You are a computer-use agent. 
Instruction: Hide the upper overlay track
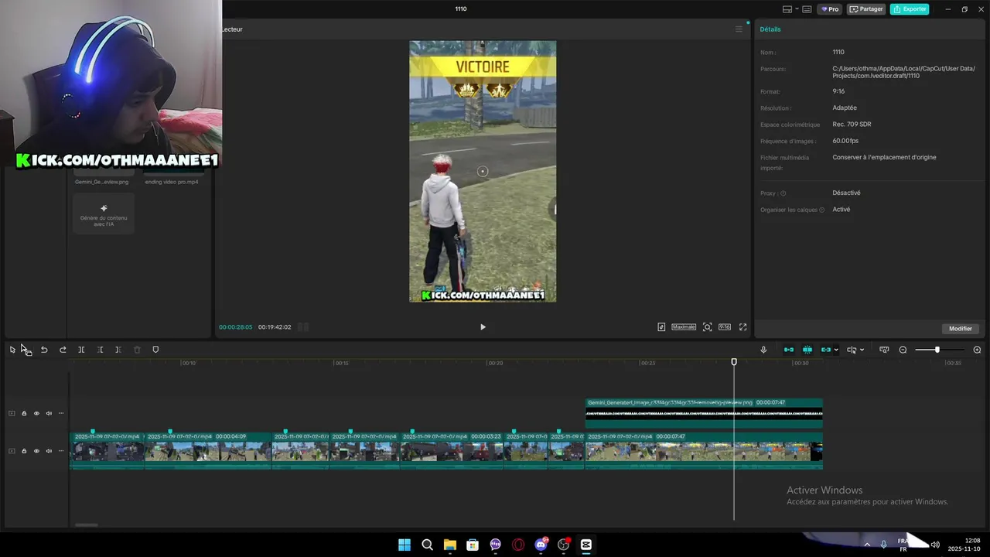coord(36,413)
